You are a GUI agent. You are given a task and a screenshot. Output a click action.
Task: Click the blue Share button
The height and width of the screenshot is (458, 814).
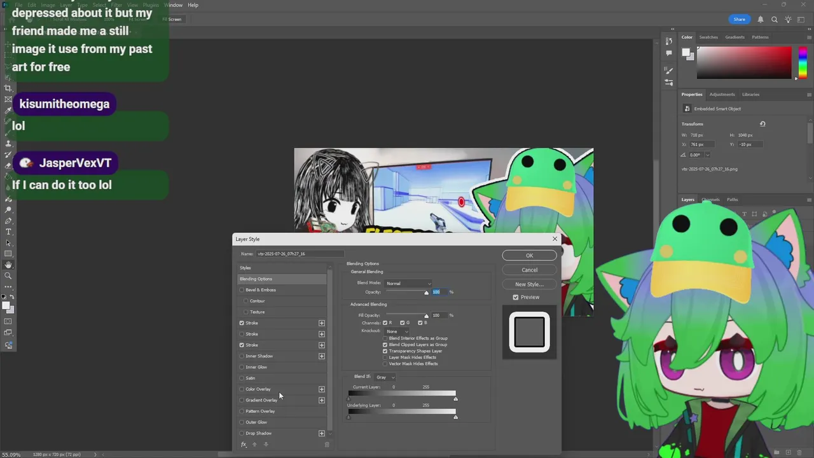pyautogui.click(x=739, y=20)
